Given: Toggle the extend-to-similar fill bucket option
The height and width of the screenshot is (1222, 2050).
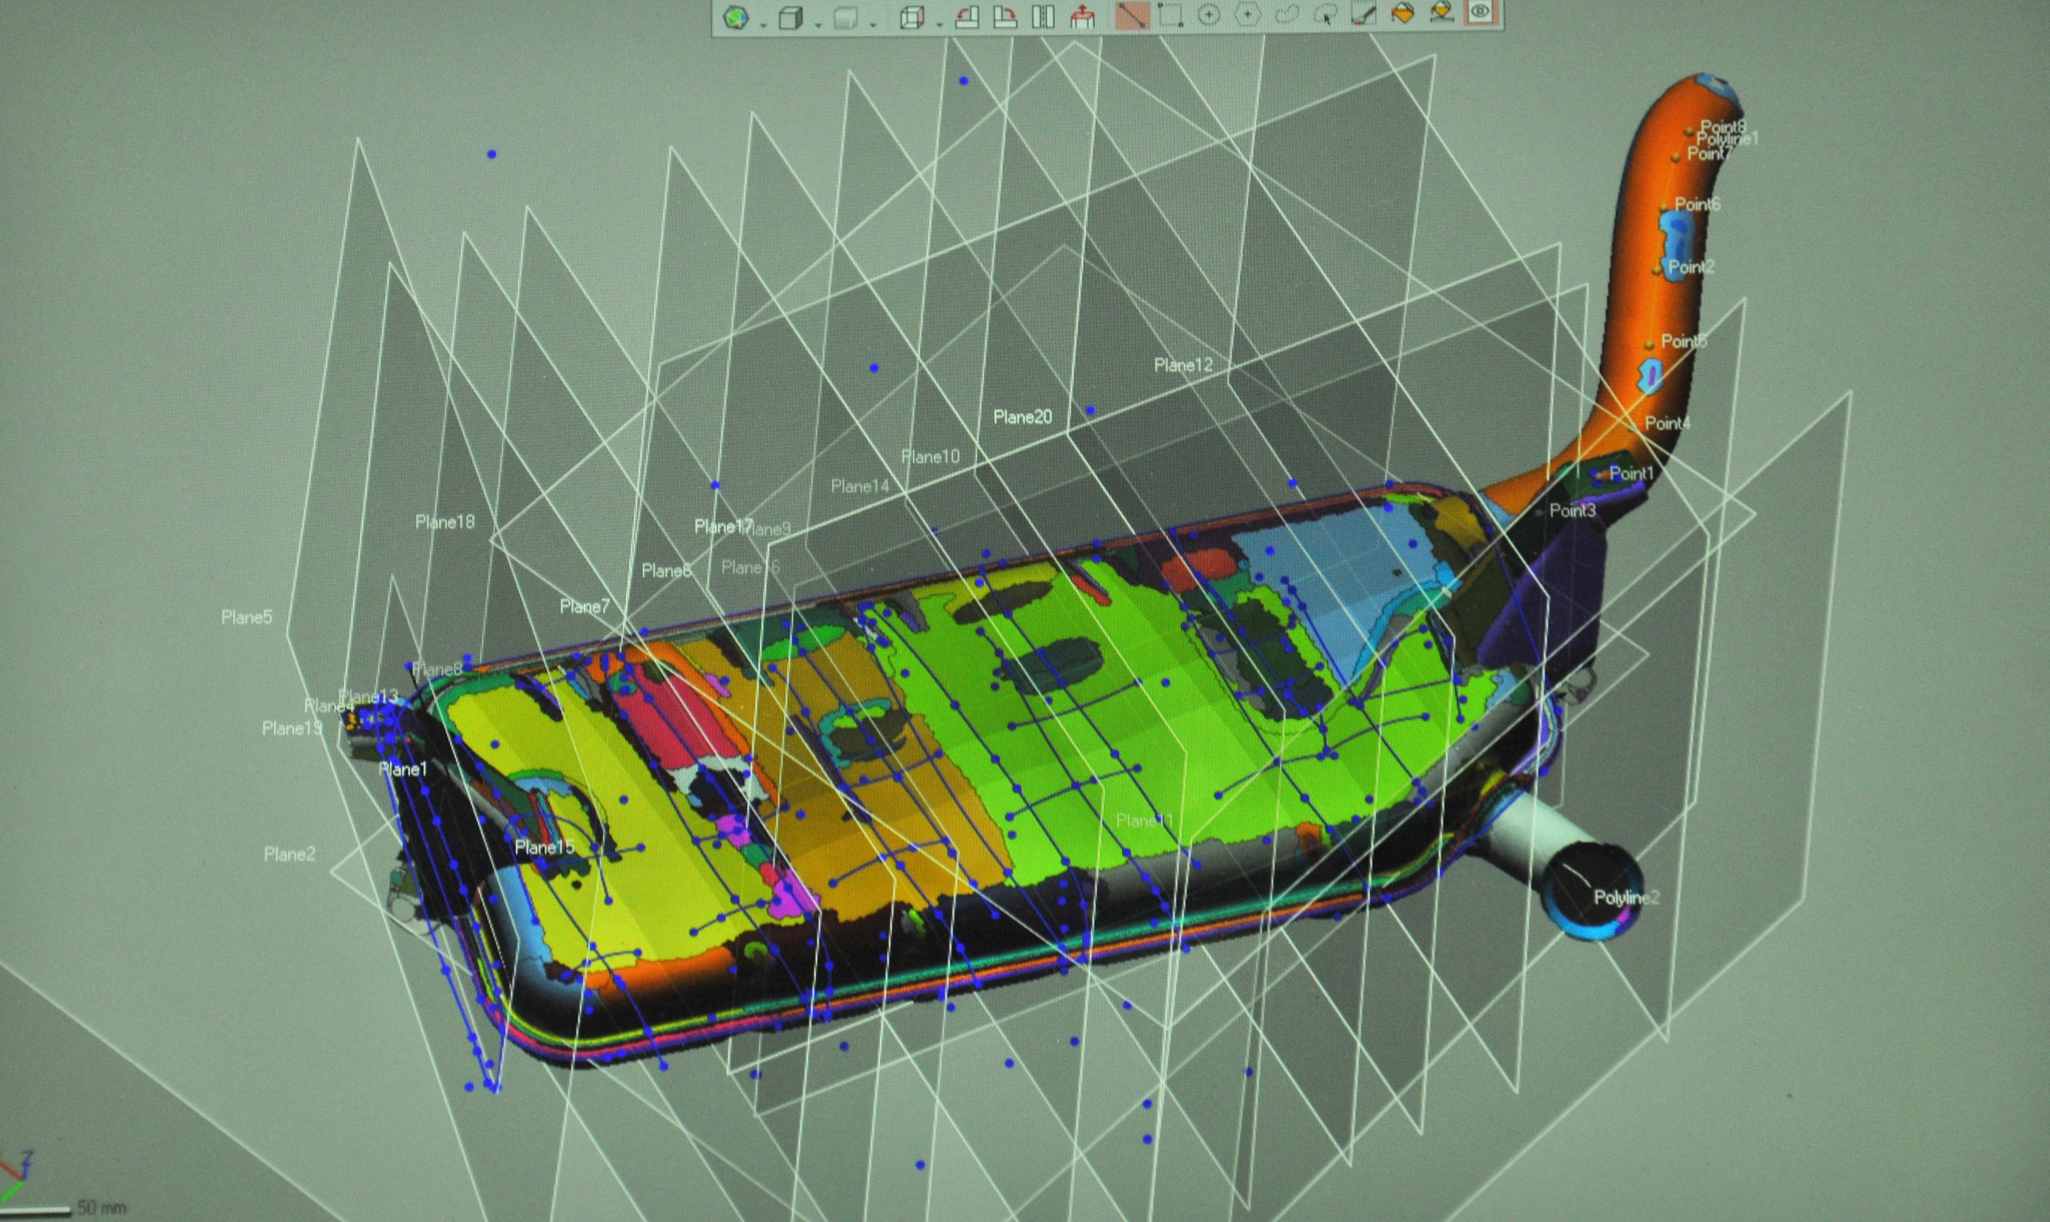Looking at the screenshot, I should [1441, 14].
